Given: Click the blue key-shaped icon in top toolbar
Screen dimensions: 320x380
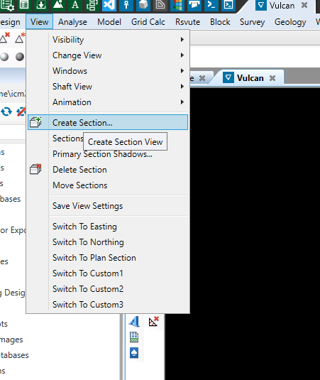Looking at the screenshot, I should [126, 5].
